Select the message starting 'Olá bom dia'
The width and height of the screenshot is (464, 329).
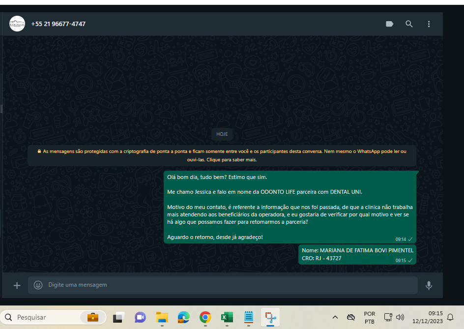tap(290, 207)
